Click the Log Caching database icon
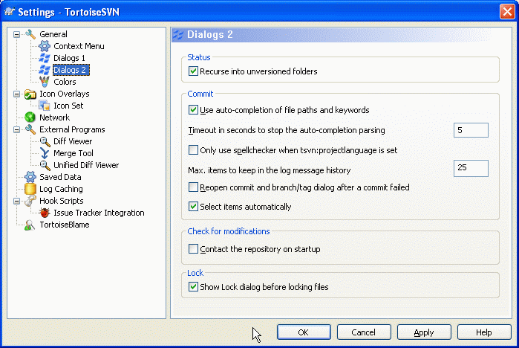Screen dimensions: 519x348 [x=30, y=189]
